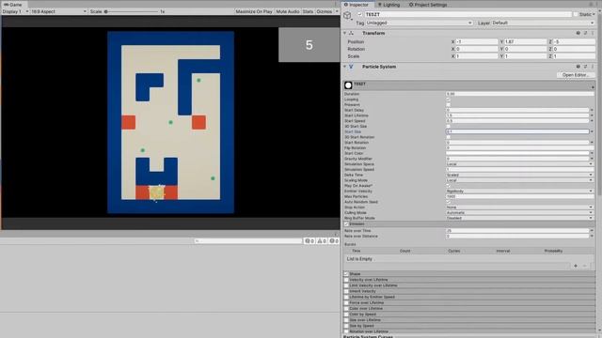Toggle the Play On Awake checkbox
Image resolution: width=602 pixels, height=338 pixels.
(448, 186)
